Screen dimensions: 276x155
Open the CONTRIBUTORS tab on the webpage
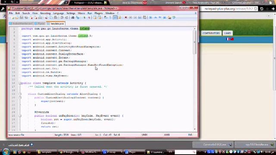(211, 33)
